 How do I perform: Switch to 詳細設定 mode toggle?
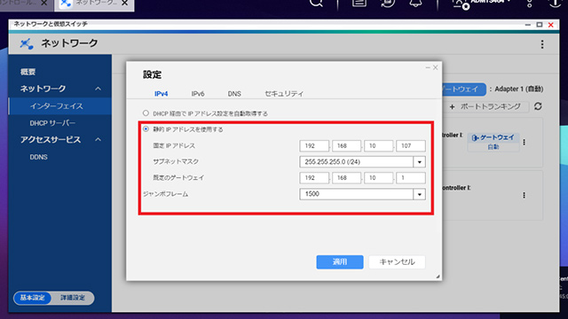point(73,298)
